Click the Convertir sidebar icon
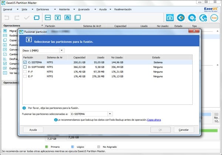Screen dimensions: 222x155 point(5,49)
